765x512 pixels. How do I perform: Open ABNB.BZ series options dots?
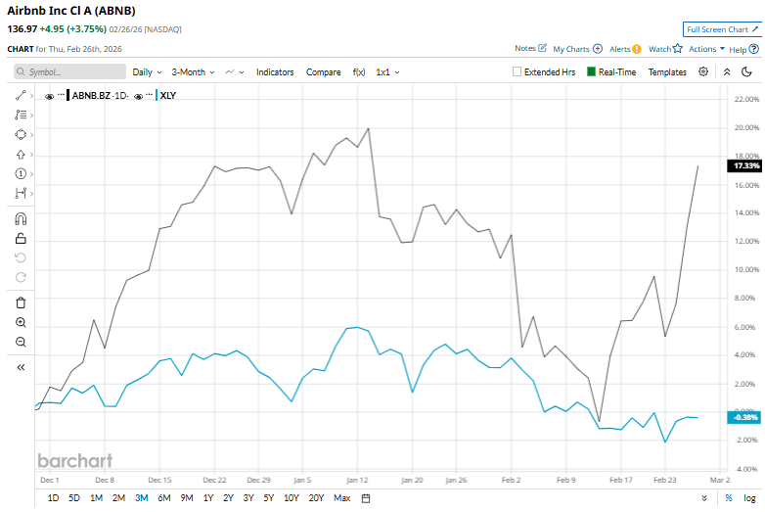point(61,94)
